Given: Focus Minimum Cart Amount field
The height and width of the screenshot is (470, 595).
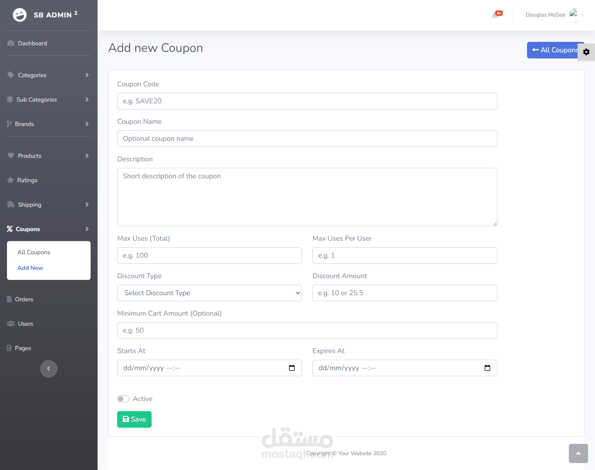Looking at the screenshot, I should click(x=307, y=330).
